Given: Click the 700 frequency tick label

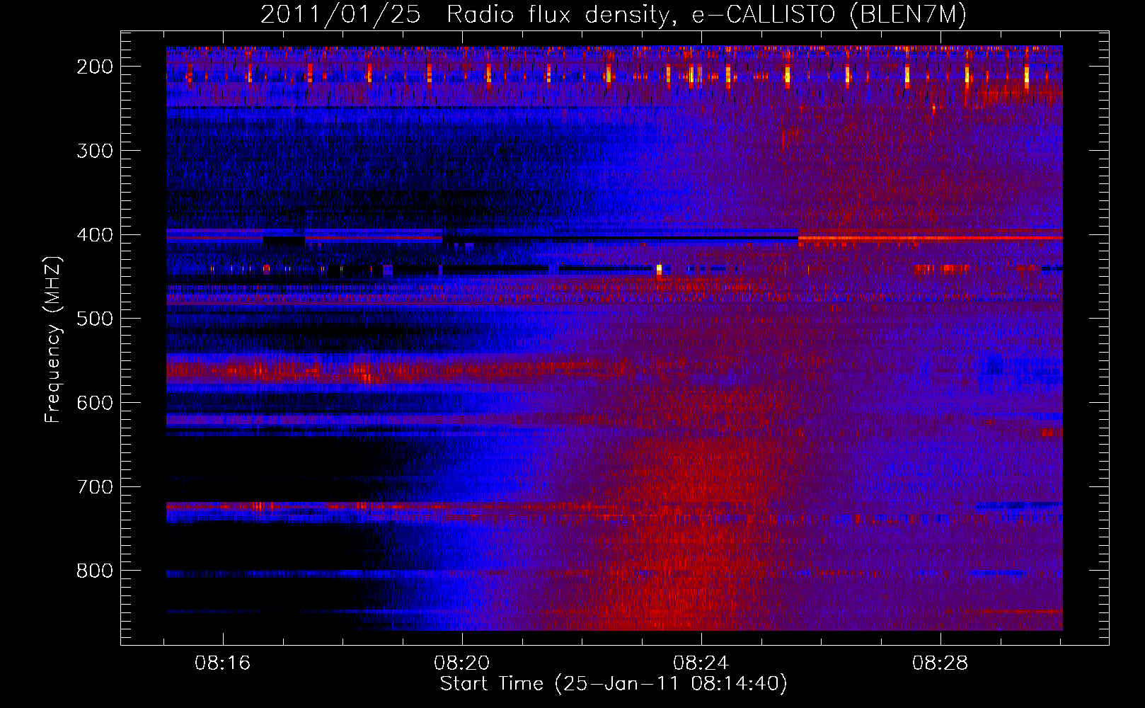Looking at the screenshot, I should click(95, 487).
